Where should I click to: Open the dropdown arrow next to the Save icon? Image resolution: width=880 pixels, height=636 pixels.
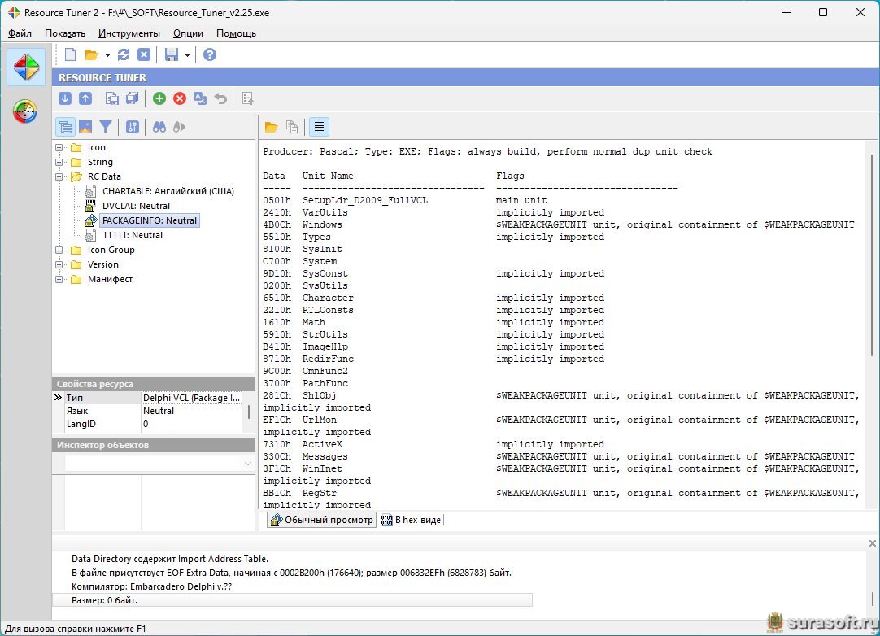click(x=187, y=55)
